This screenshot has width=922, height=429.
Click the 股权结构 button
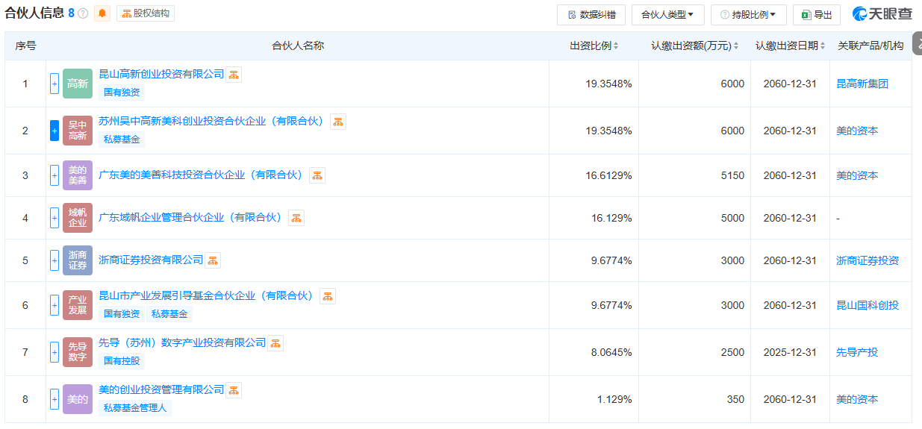coord(146,13)
